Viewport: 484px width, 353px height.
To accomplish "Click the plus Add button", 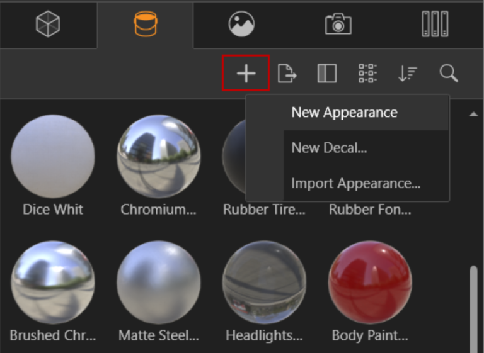I will tap(246, 74).
